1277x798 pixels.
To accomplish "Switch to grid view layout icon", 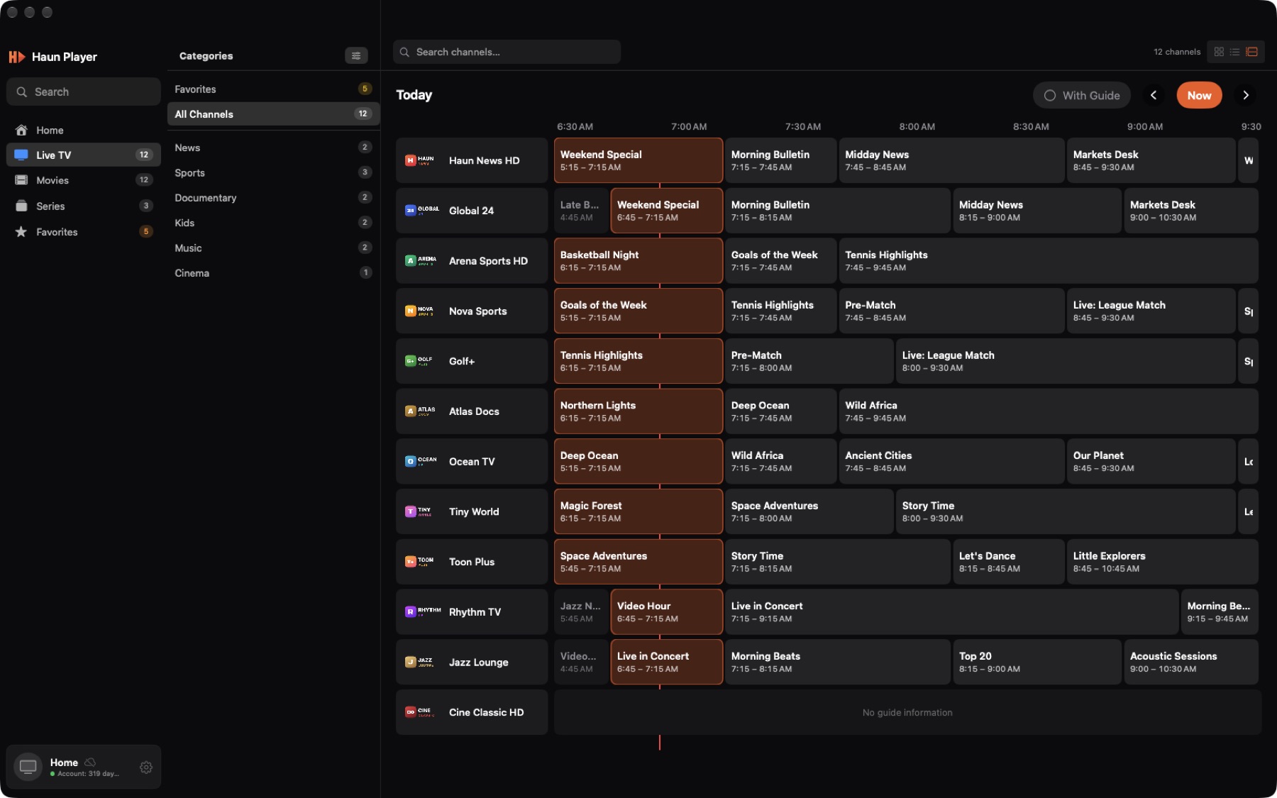I will [1219, 52].
